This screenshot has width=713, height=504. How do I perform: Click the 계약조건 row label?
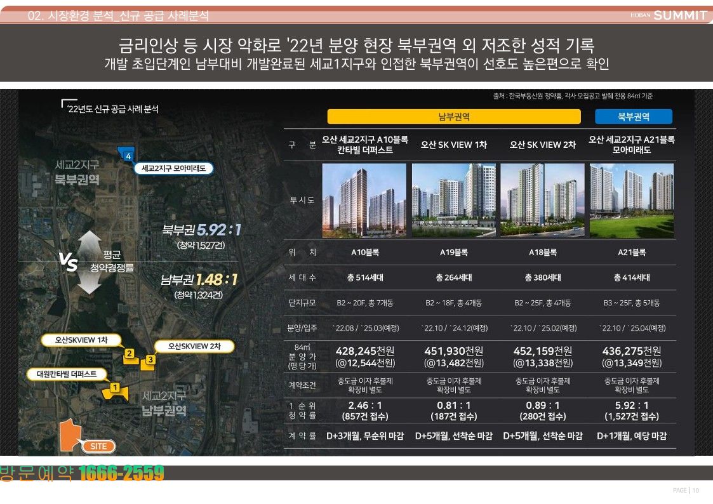coord(302,385)
